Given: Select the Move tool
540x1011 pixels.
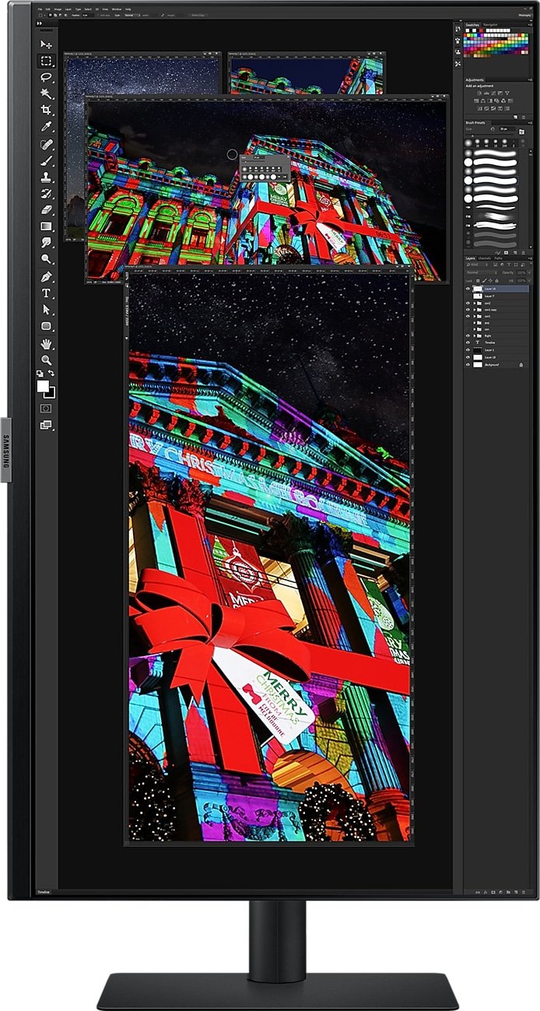Looking at the screenshot, I should click(x=46, y=44).
